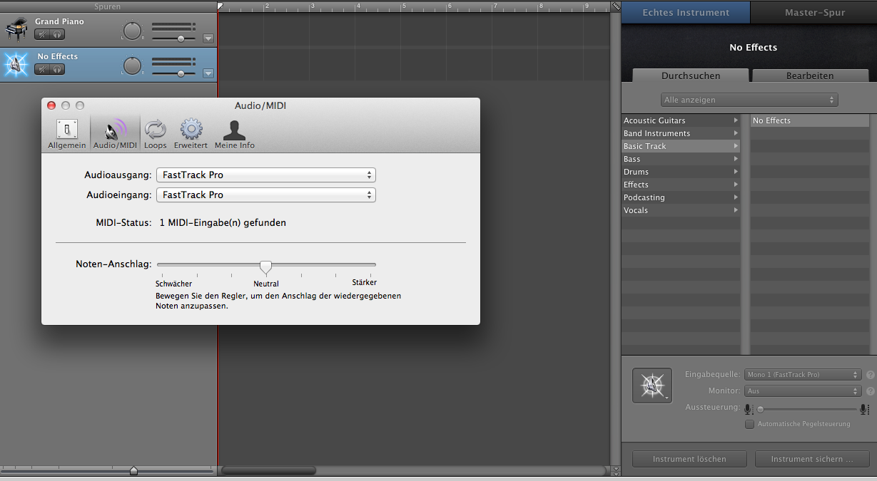The height and width of the screenshot is (481, 877).
Task: Open the Alle anzeigen dropdown
Action: [x=749, y=100]
